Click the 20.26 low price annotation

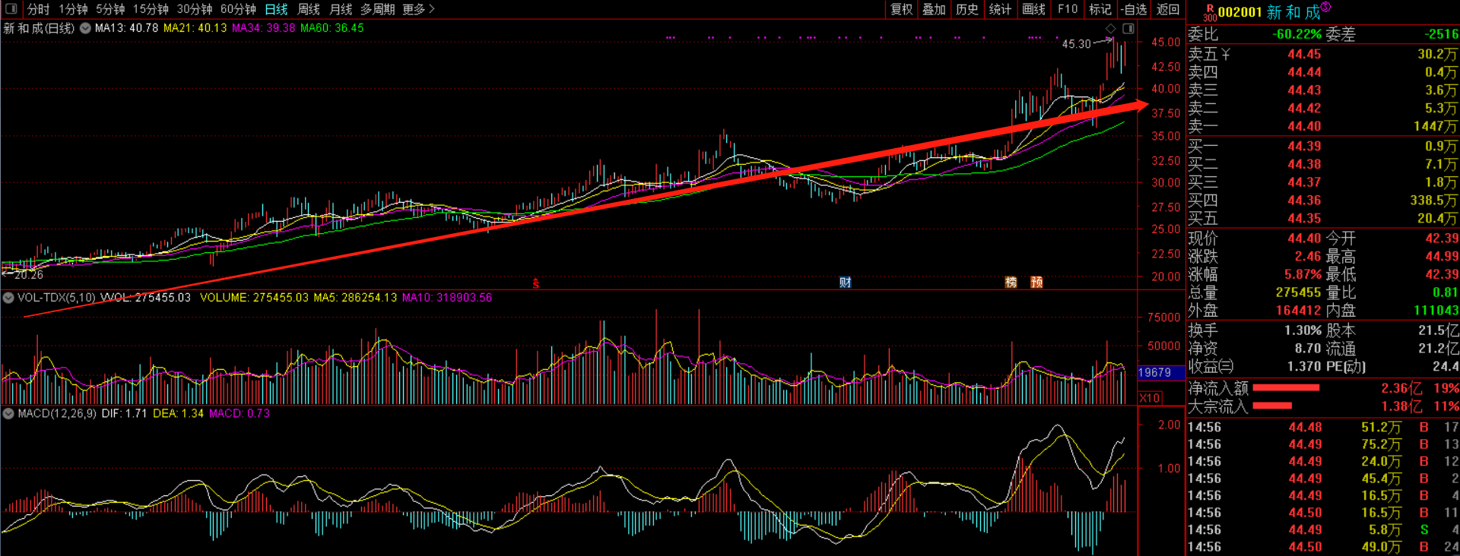click(29, 275)
